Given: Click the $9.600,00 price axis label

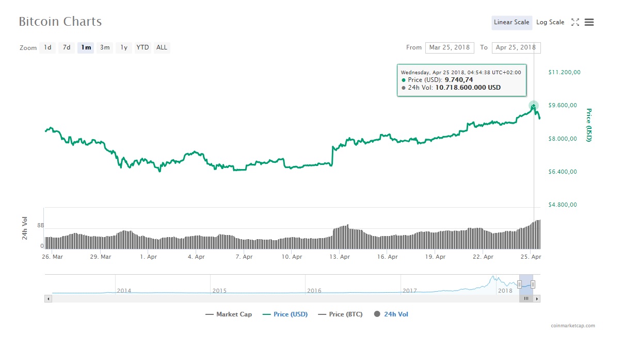Looking at the screenshot, I should click(x=563, y=105).
